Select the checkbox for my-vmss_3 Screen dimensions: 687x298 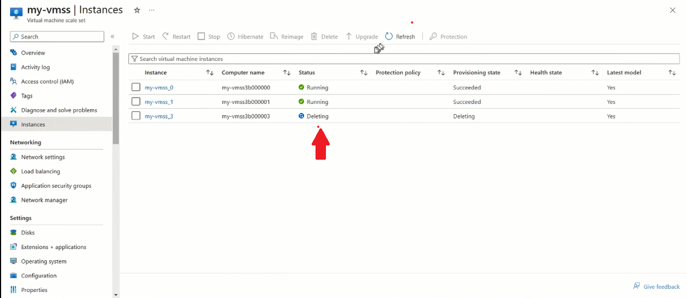136,116
